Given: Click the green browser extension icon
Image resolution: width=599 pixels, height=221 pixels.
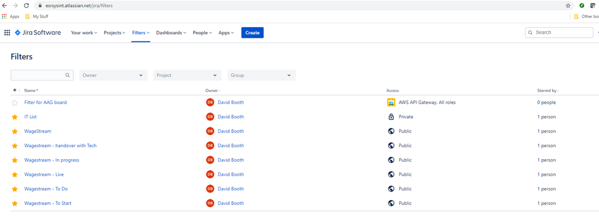Looking at the screenshot, I should 582,6.
